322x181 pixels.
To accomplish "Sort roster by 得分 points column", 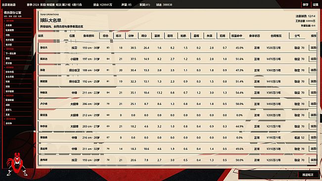I will (x=144, y=36).
